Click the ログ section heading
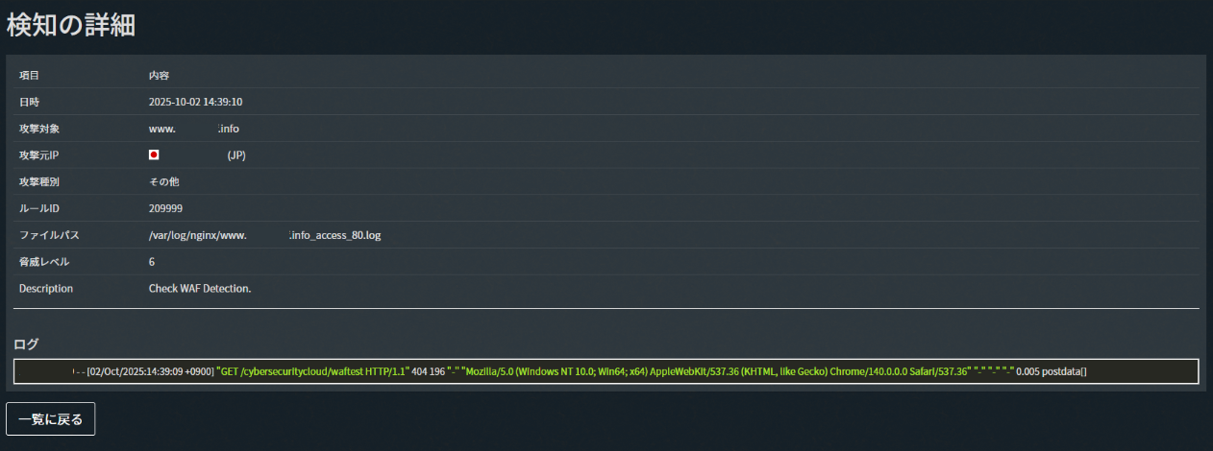 (x=26, y=344)
